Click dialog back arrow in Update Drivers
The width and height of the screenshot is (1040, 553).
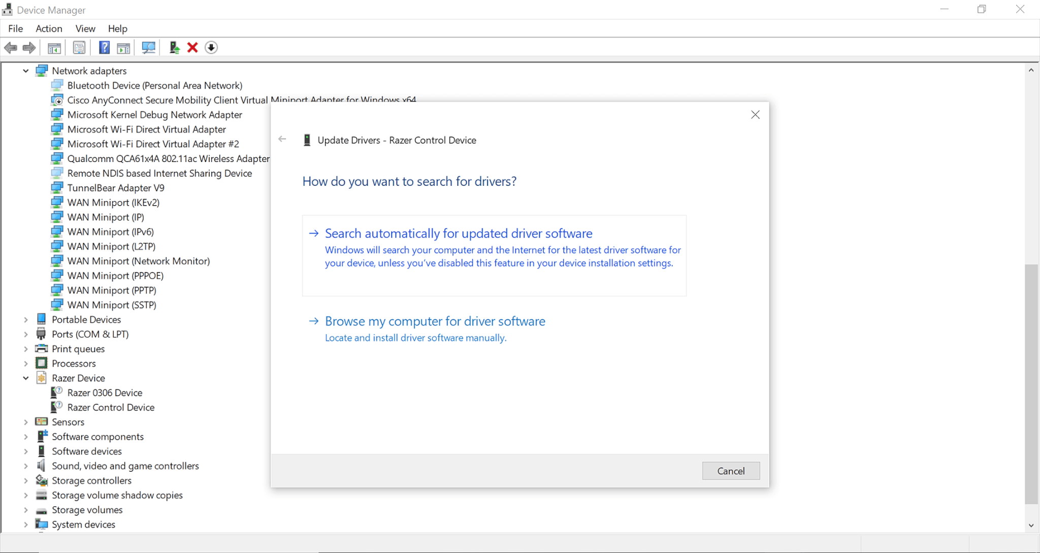pos(282,139)
